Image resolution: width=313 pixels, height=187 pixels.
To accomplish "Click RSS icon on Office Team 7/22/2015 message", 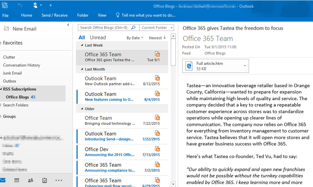I will tap(157, 117).
